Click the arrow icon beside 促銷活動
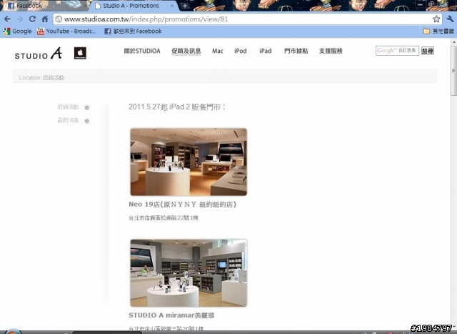Image resolution: width=457 pixels, height=334 pixels. coord(87,107)
